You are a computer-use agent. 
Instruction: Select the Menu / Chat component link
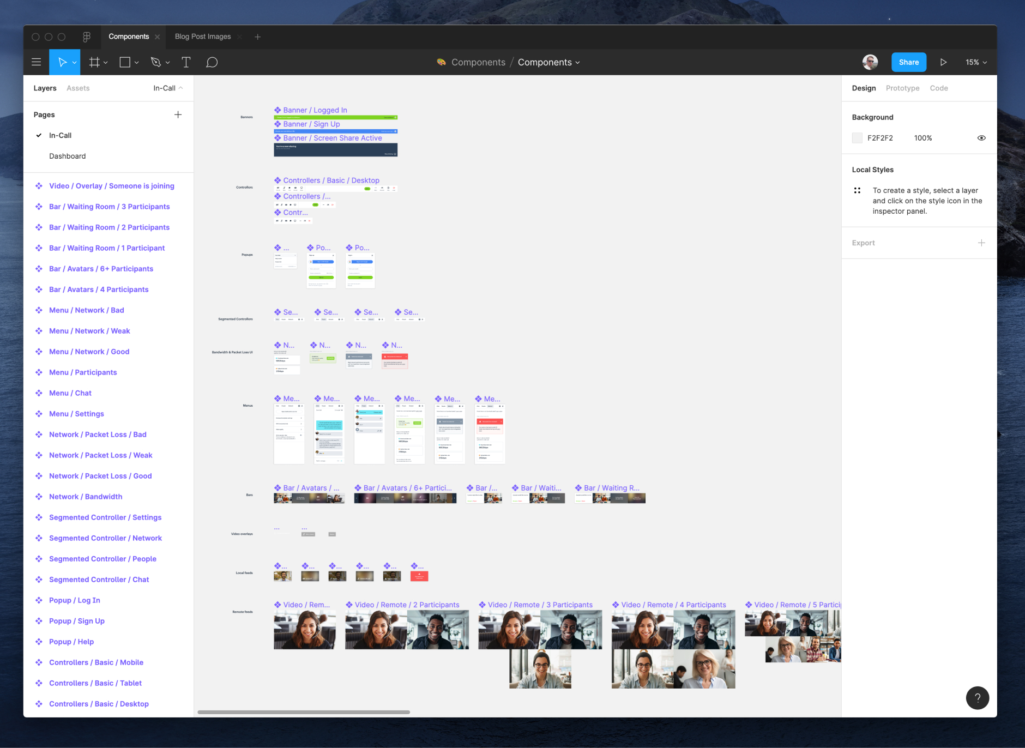coord(70,393)
